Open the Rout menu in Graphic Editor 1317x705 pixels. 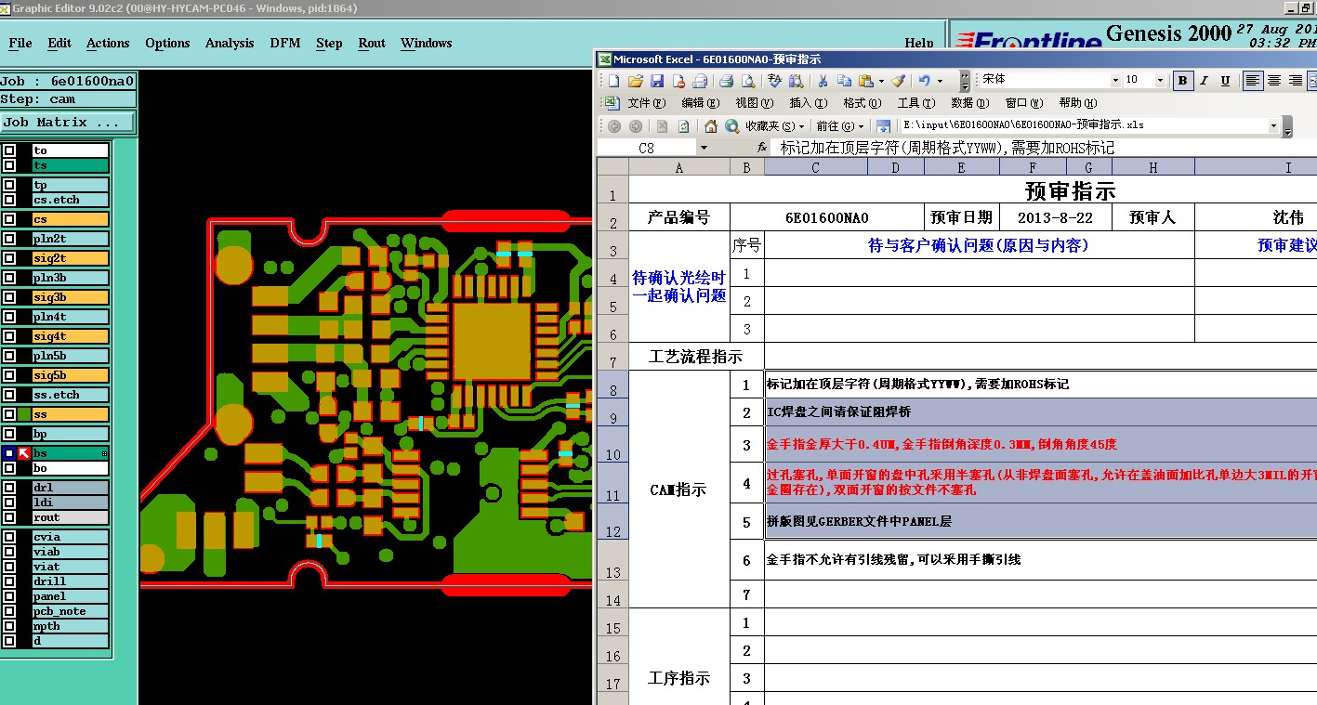tap(372, 43)
